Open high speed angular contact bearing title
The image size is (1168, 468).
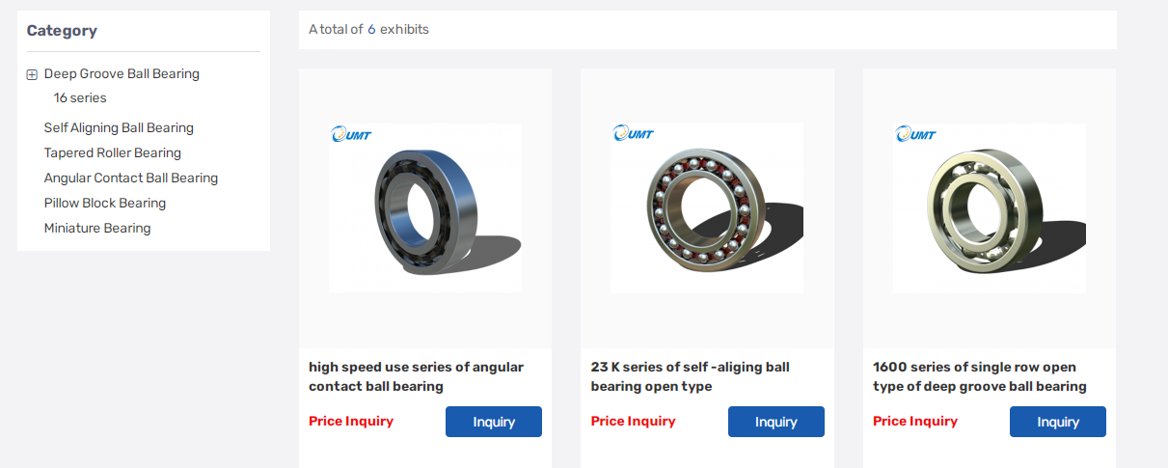tap(416, 376)
